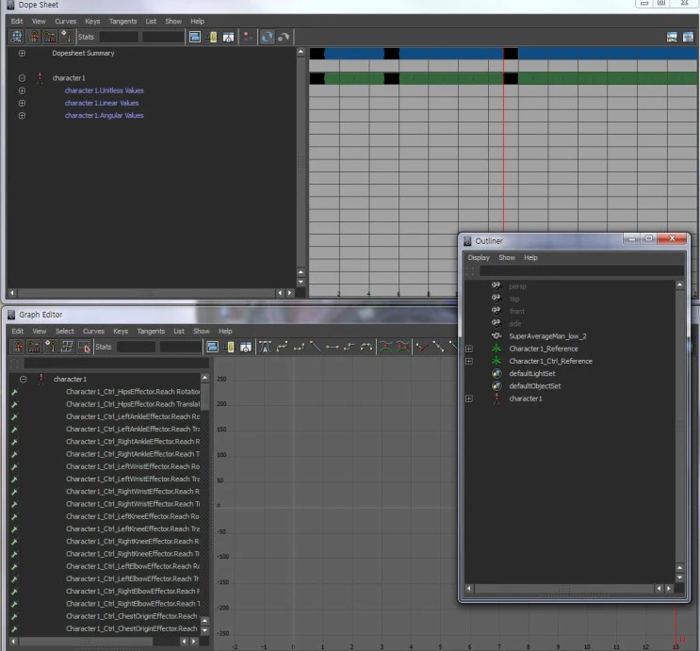Select the linear tangents icon in Graph Editor

(x=316, y=347)
